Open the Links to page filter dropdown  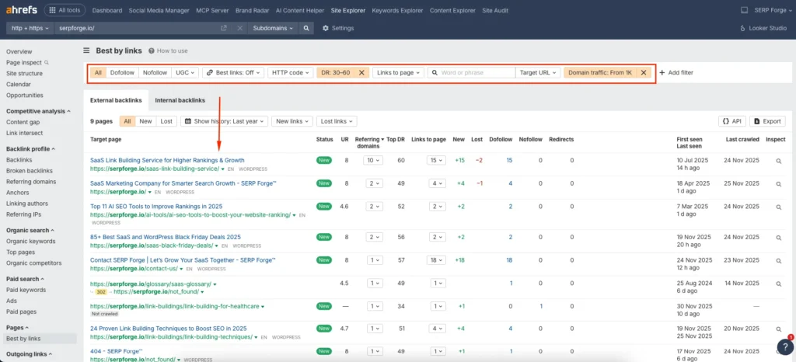(x=398, y=72)
